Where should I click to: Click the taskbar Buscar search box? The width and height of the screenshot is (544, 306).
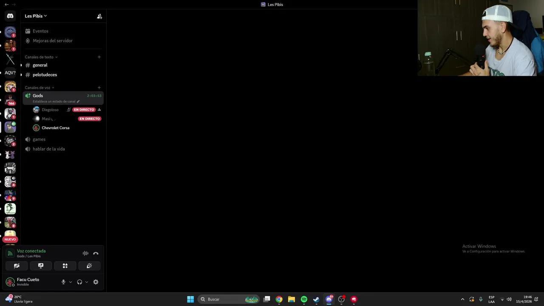pyautogui.click(x=229, y=299)
